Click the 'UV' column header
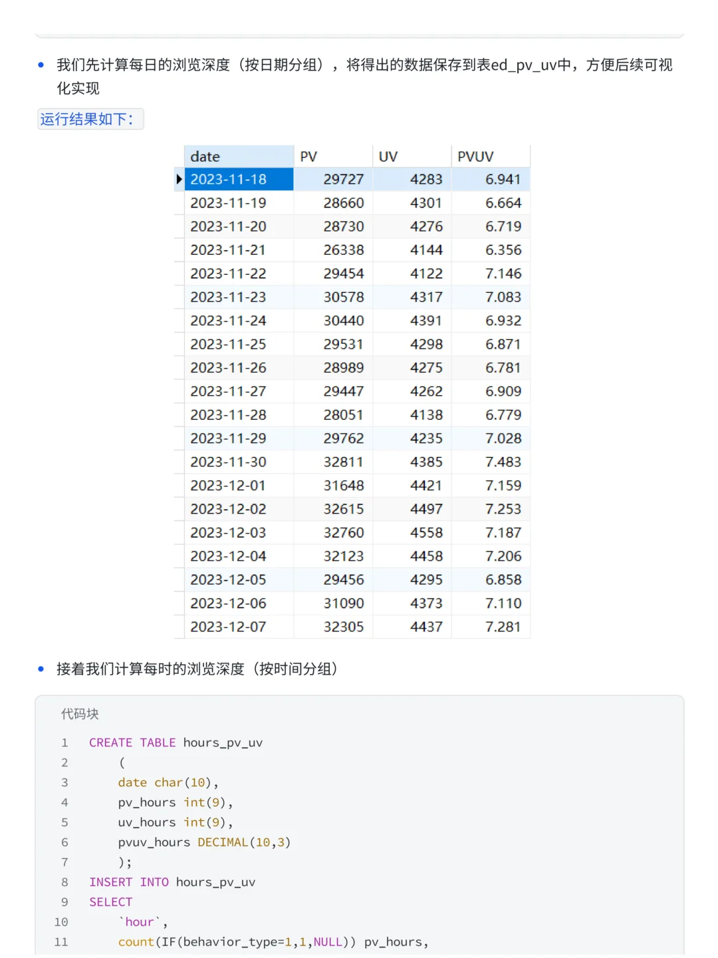718x958 pixels. tap(388, 156)
